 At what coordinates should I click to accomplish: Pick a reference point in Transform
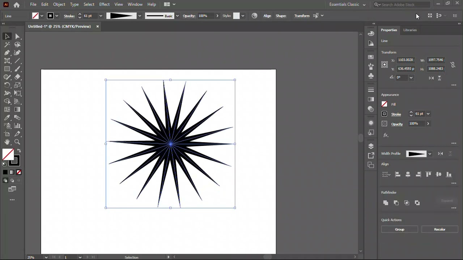tap(385, 65)
